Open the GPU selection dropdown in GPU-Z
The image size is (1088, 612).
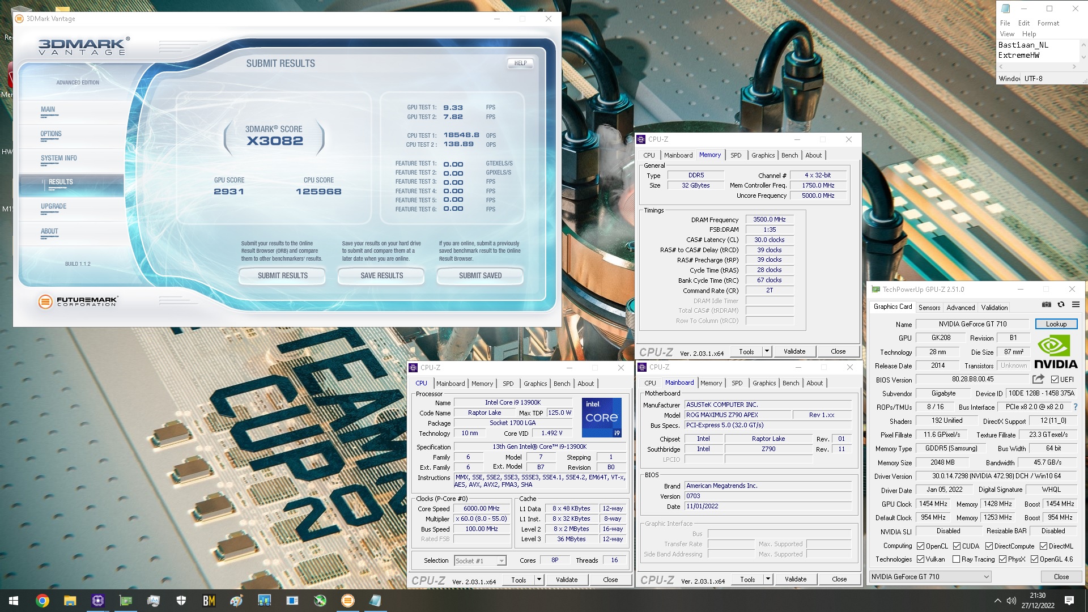(930, 577)
